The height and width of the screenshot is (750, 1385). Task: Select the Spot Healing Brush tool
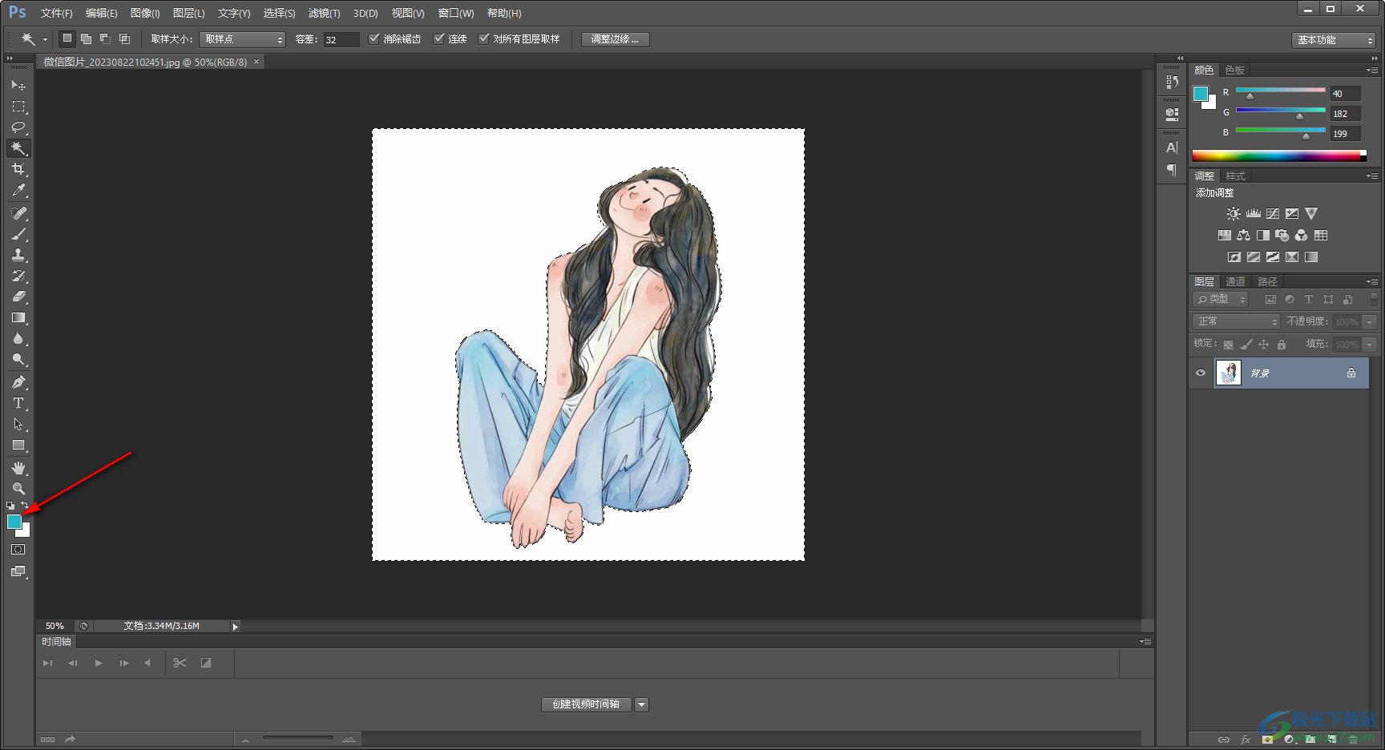pos(18,213)
